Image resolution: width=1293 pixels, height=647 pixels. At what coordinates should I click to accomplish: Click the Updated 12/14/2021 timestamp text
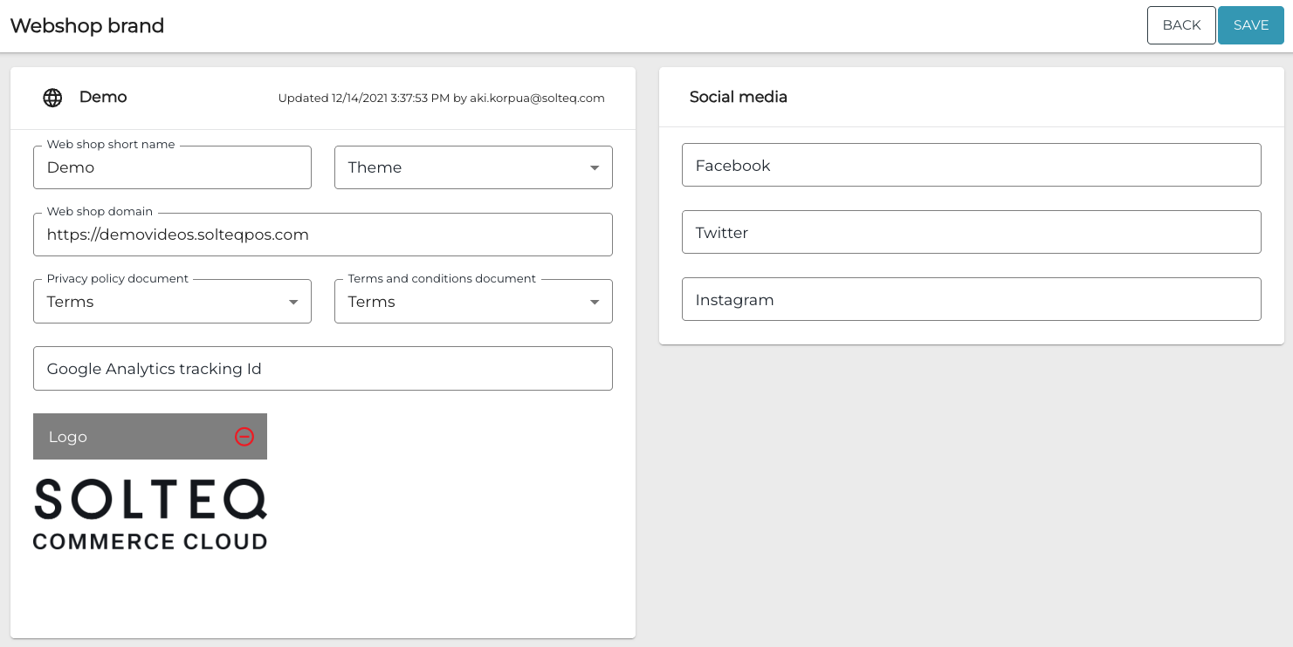click(441, 99)
